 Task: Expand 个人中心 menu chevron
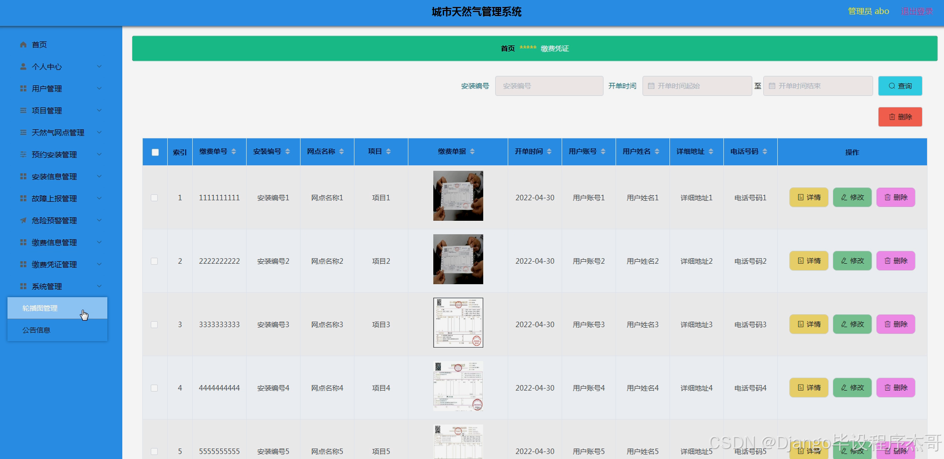(x=99, y=66)
